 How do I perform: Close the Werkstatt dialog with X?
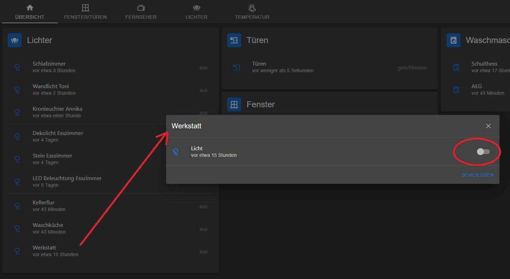pos(488,126)
